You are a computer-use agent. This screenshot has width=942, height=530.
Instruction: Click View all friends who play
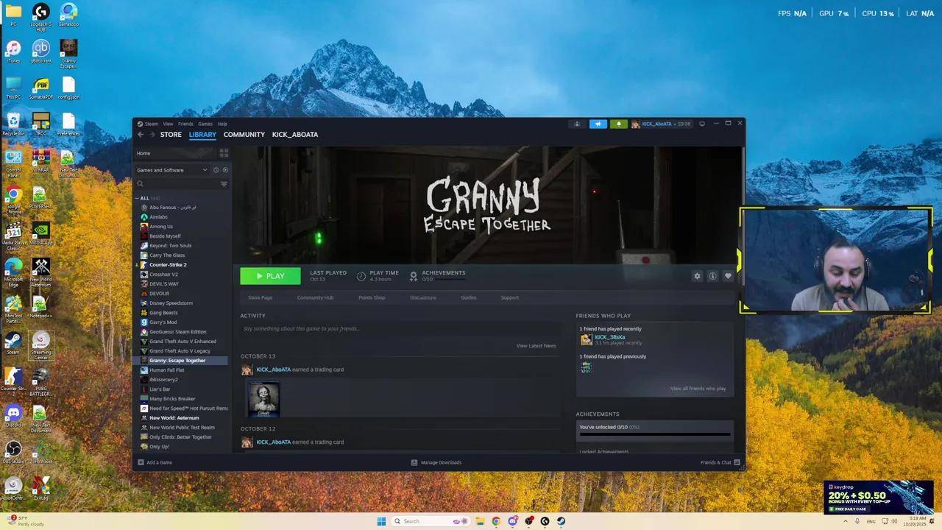click(x=698, y=388)
